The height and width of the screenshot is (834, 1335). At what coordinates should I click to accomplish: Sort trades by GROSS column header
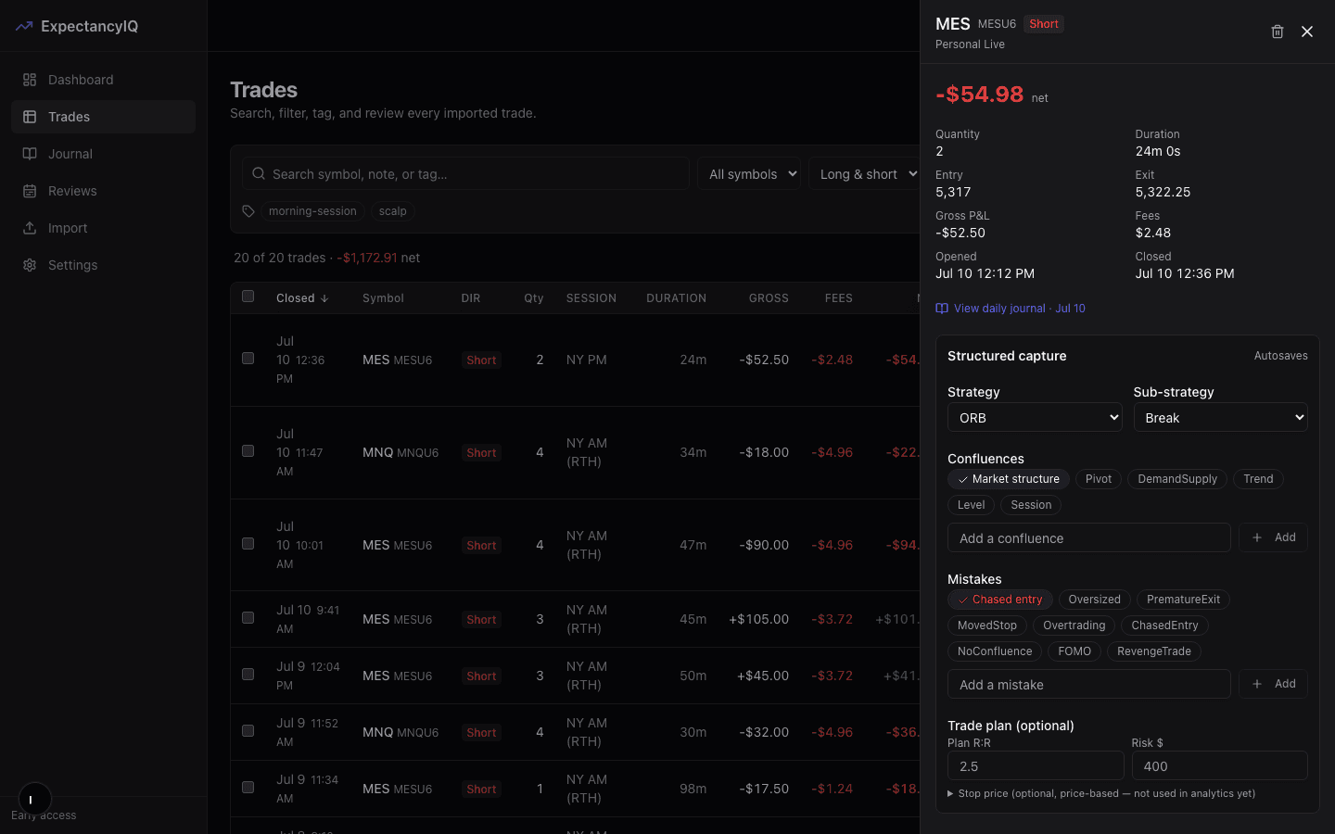point(769,298)
